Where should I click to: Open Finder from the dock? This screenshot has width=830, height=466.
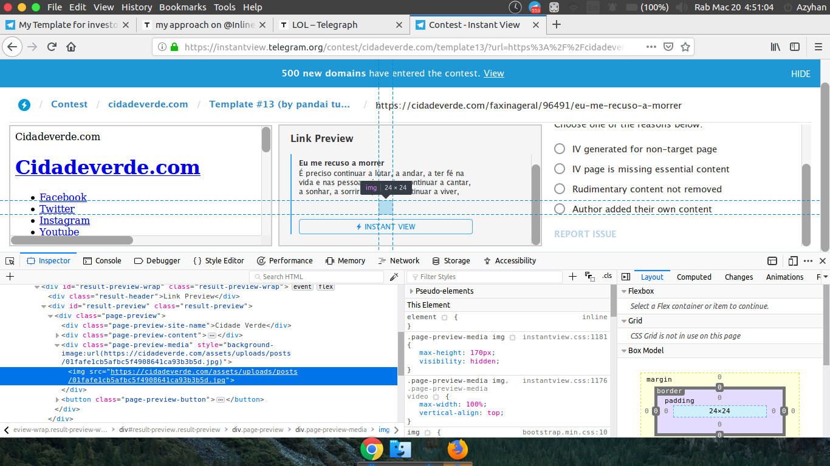pyautogui.click(x=400, y=450)
